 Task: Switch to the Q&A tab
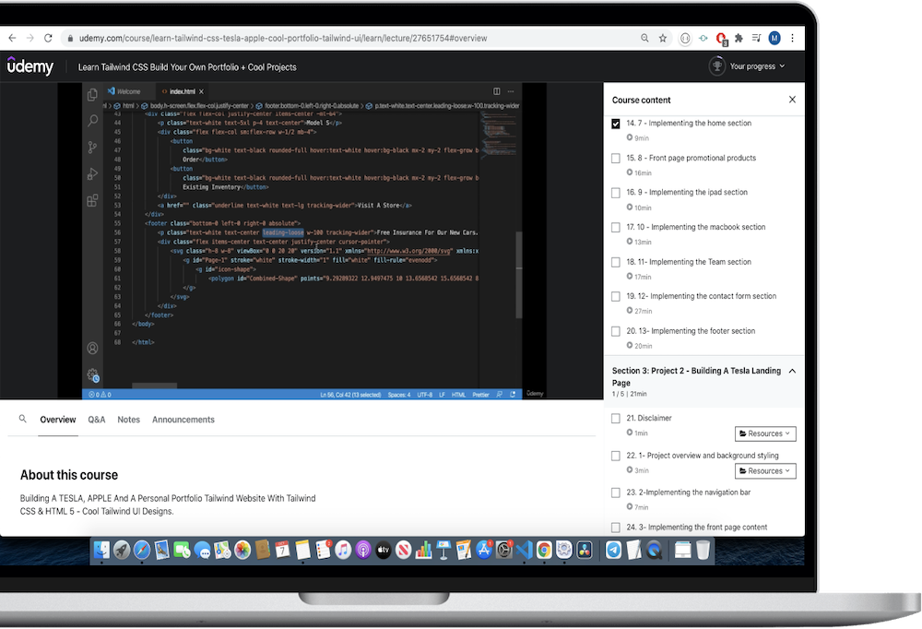(x=96, y=420)
